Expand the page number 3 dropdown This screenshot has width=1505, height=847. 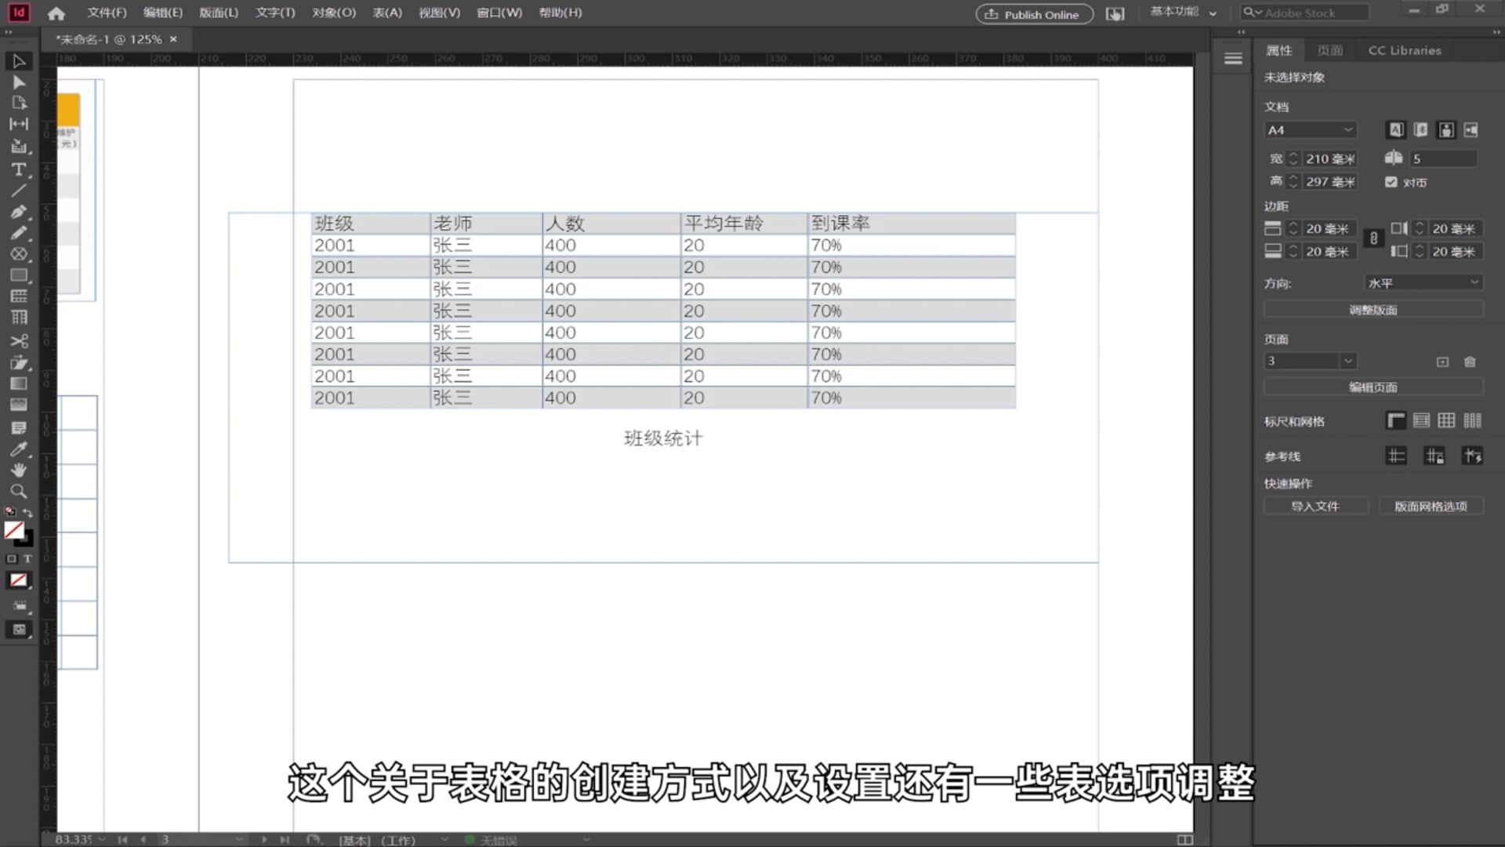1347,362
